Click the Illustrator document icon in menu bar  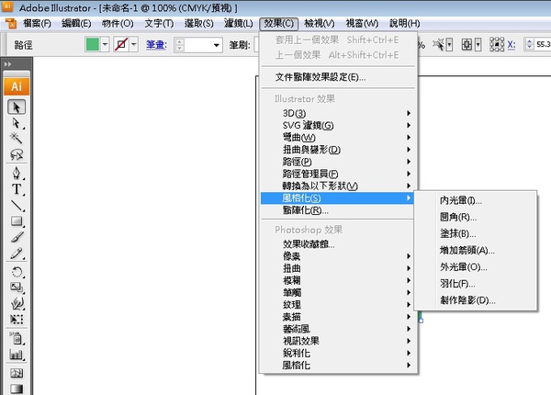tap(11, 24)
